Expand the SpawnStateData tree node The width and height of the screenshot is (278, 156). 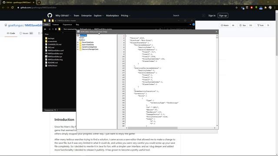coord(78,45)
